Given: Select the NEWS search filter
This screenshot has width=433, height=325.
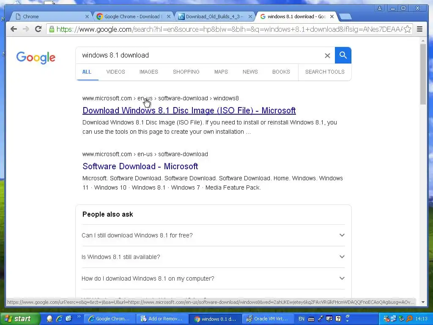Looking at the screenshot, I should [250, 72].
